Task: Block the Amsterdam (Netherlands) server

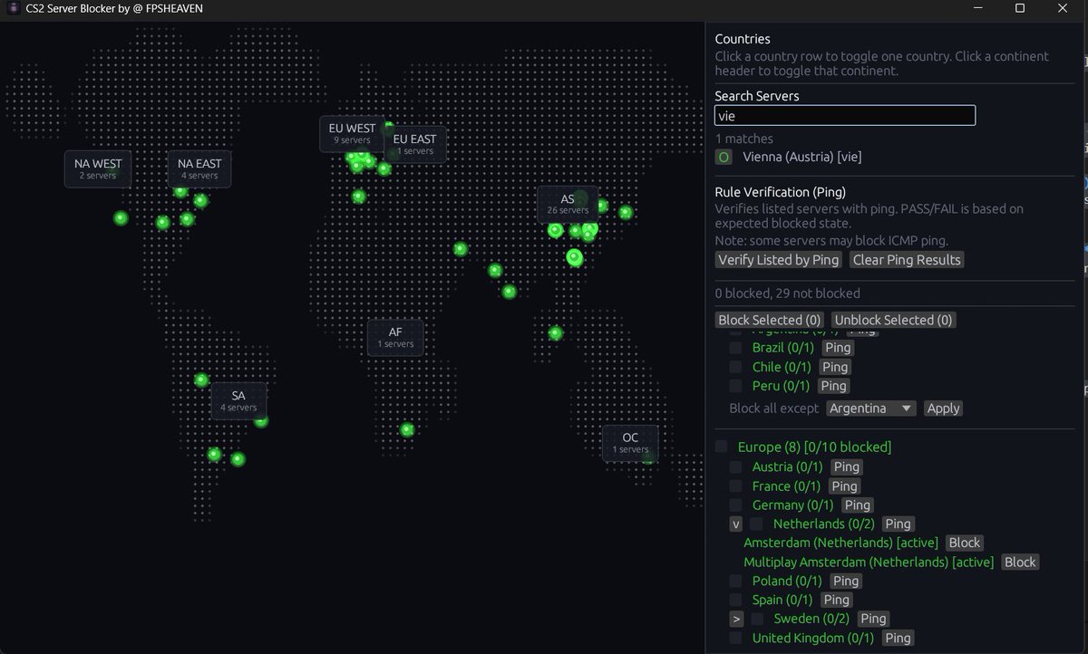Action: (x=965, y=543)
